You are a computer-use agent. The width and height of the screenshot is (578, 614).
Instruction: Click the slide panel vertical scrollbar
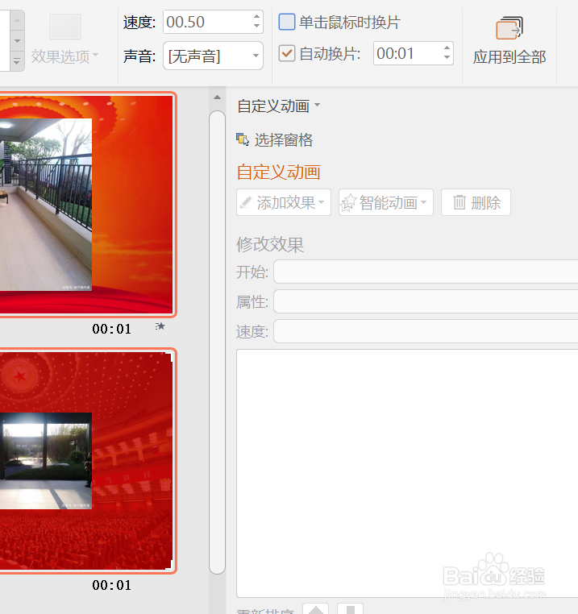coord(217,342)
